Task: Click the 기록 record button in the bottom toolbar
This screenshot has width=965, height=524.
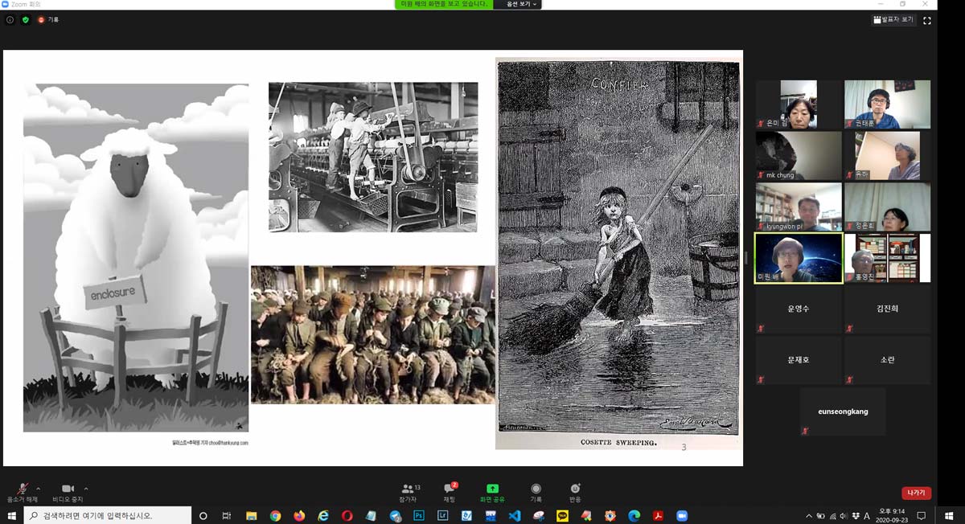Action: 536,492
